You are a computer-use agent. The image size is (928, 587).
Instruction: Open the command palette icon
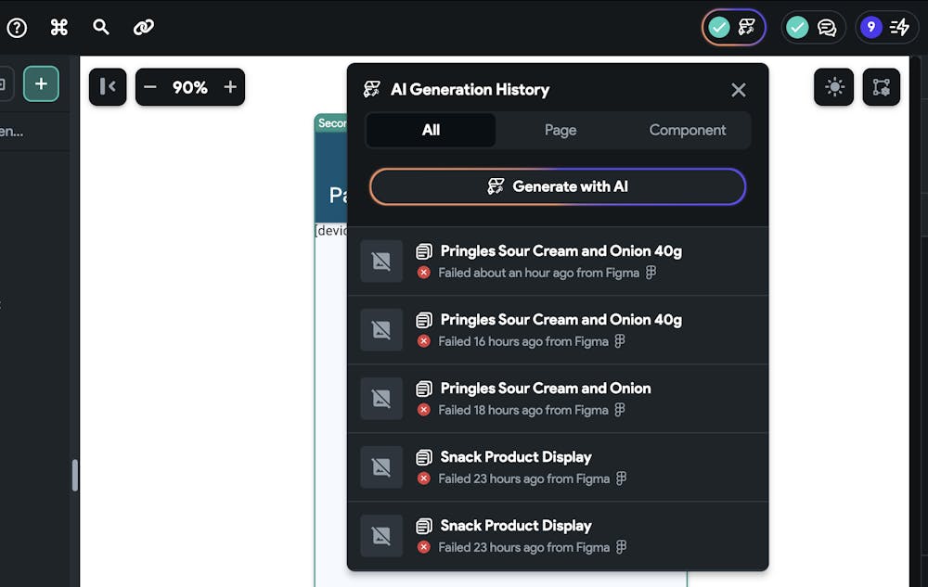[x=59, y=27]
